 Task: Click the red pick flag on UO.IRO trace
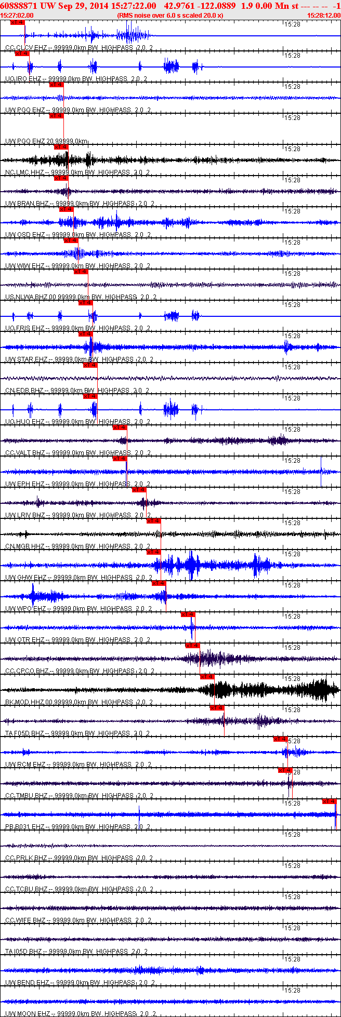pyautogui.click(x=22, y=53)
